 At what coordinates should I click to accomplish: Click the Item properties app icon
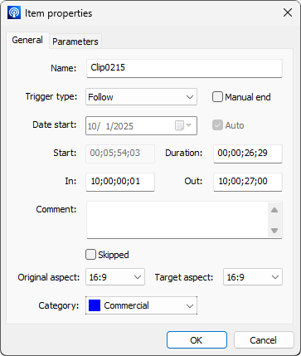[x=14, y=12]
